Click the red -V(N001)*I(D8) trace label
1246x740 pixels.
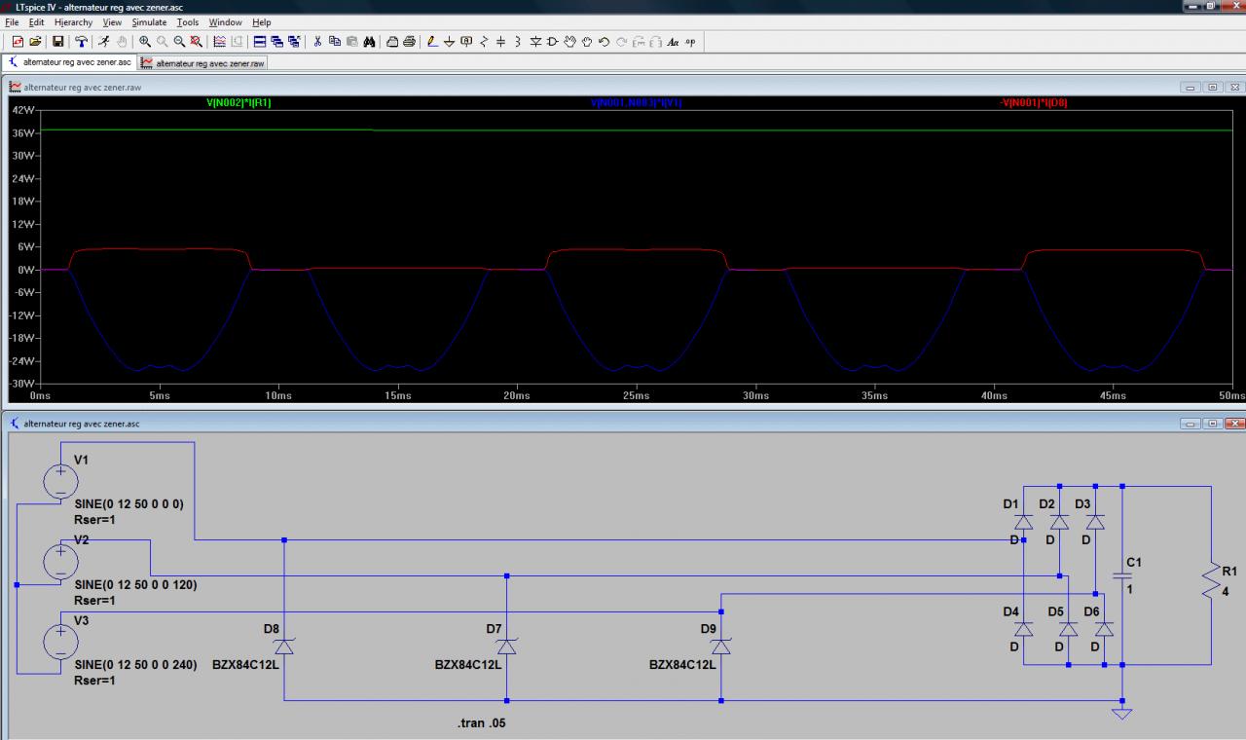[x=1033, y=102]
